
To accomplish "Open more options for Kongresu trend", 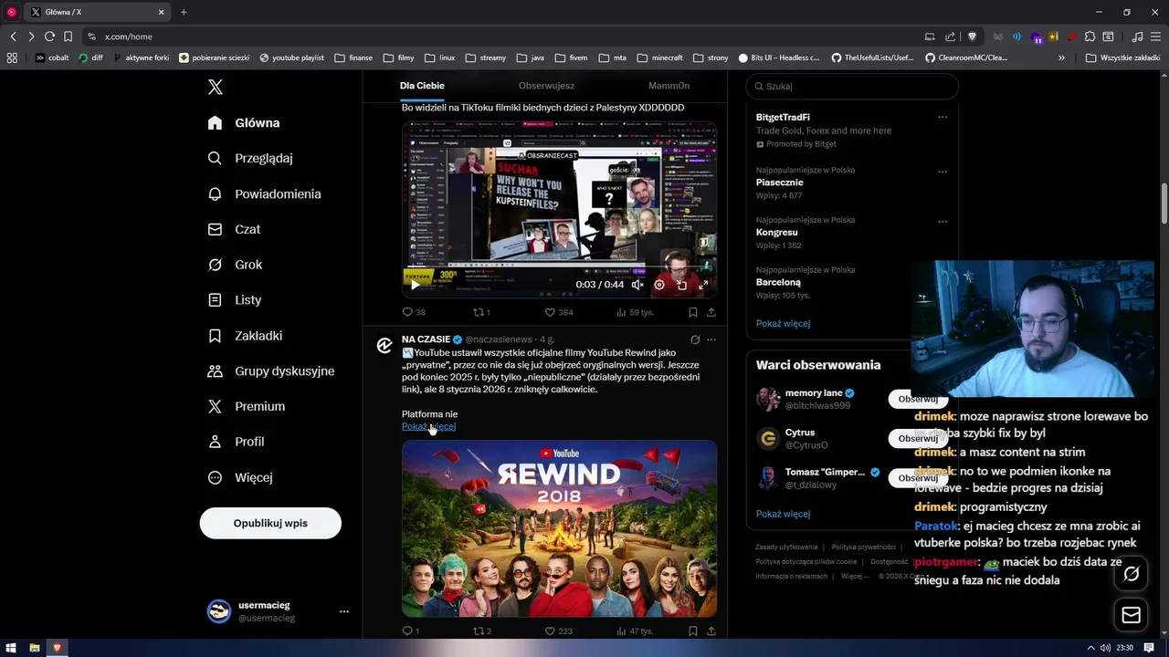I will 943,221.
